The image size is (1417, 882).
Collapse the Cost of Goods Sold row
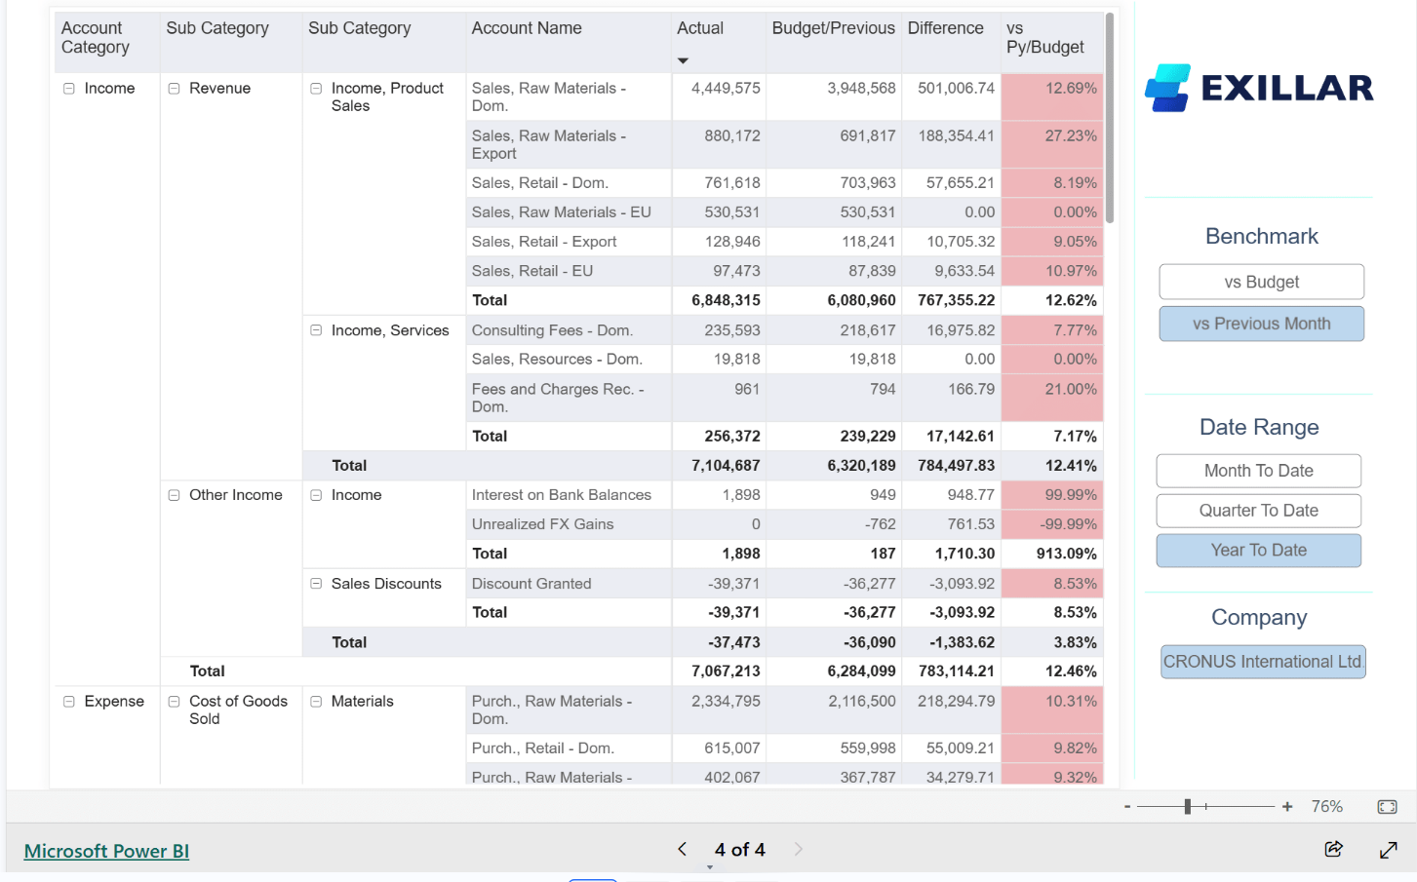(x=174, y=702)
